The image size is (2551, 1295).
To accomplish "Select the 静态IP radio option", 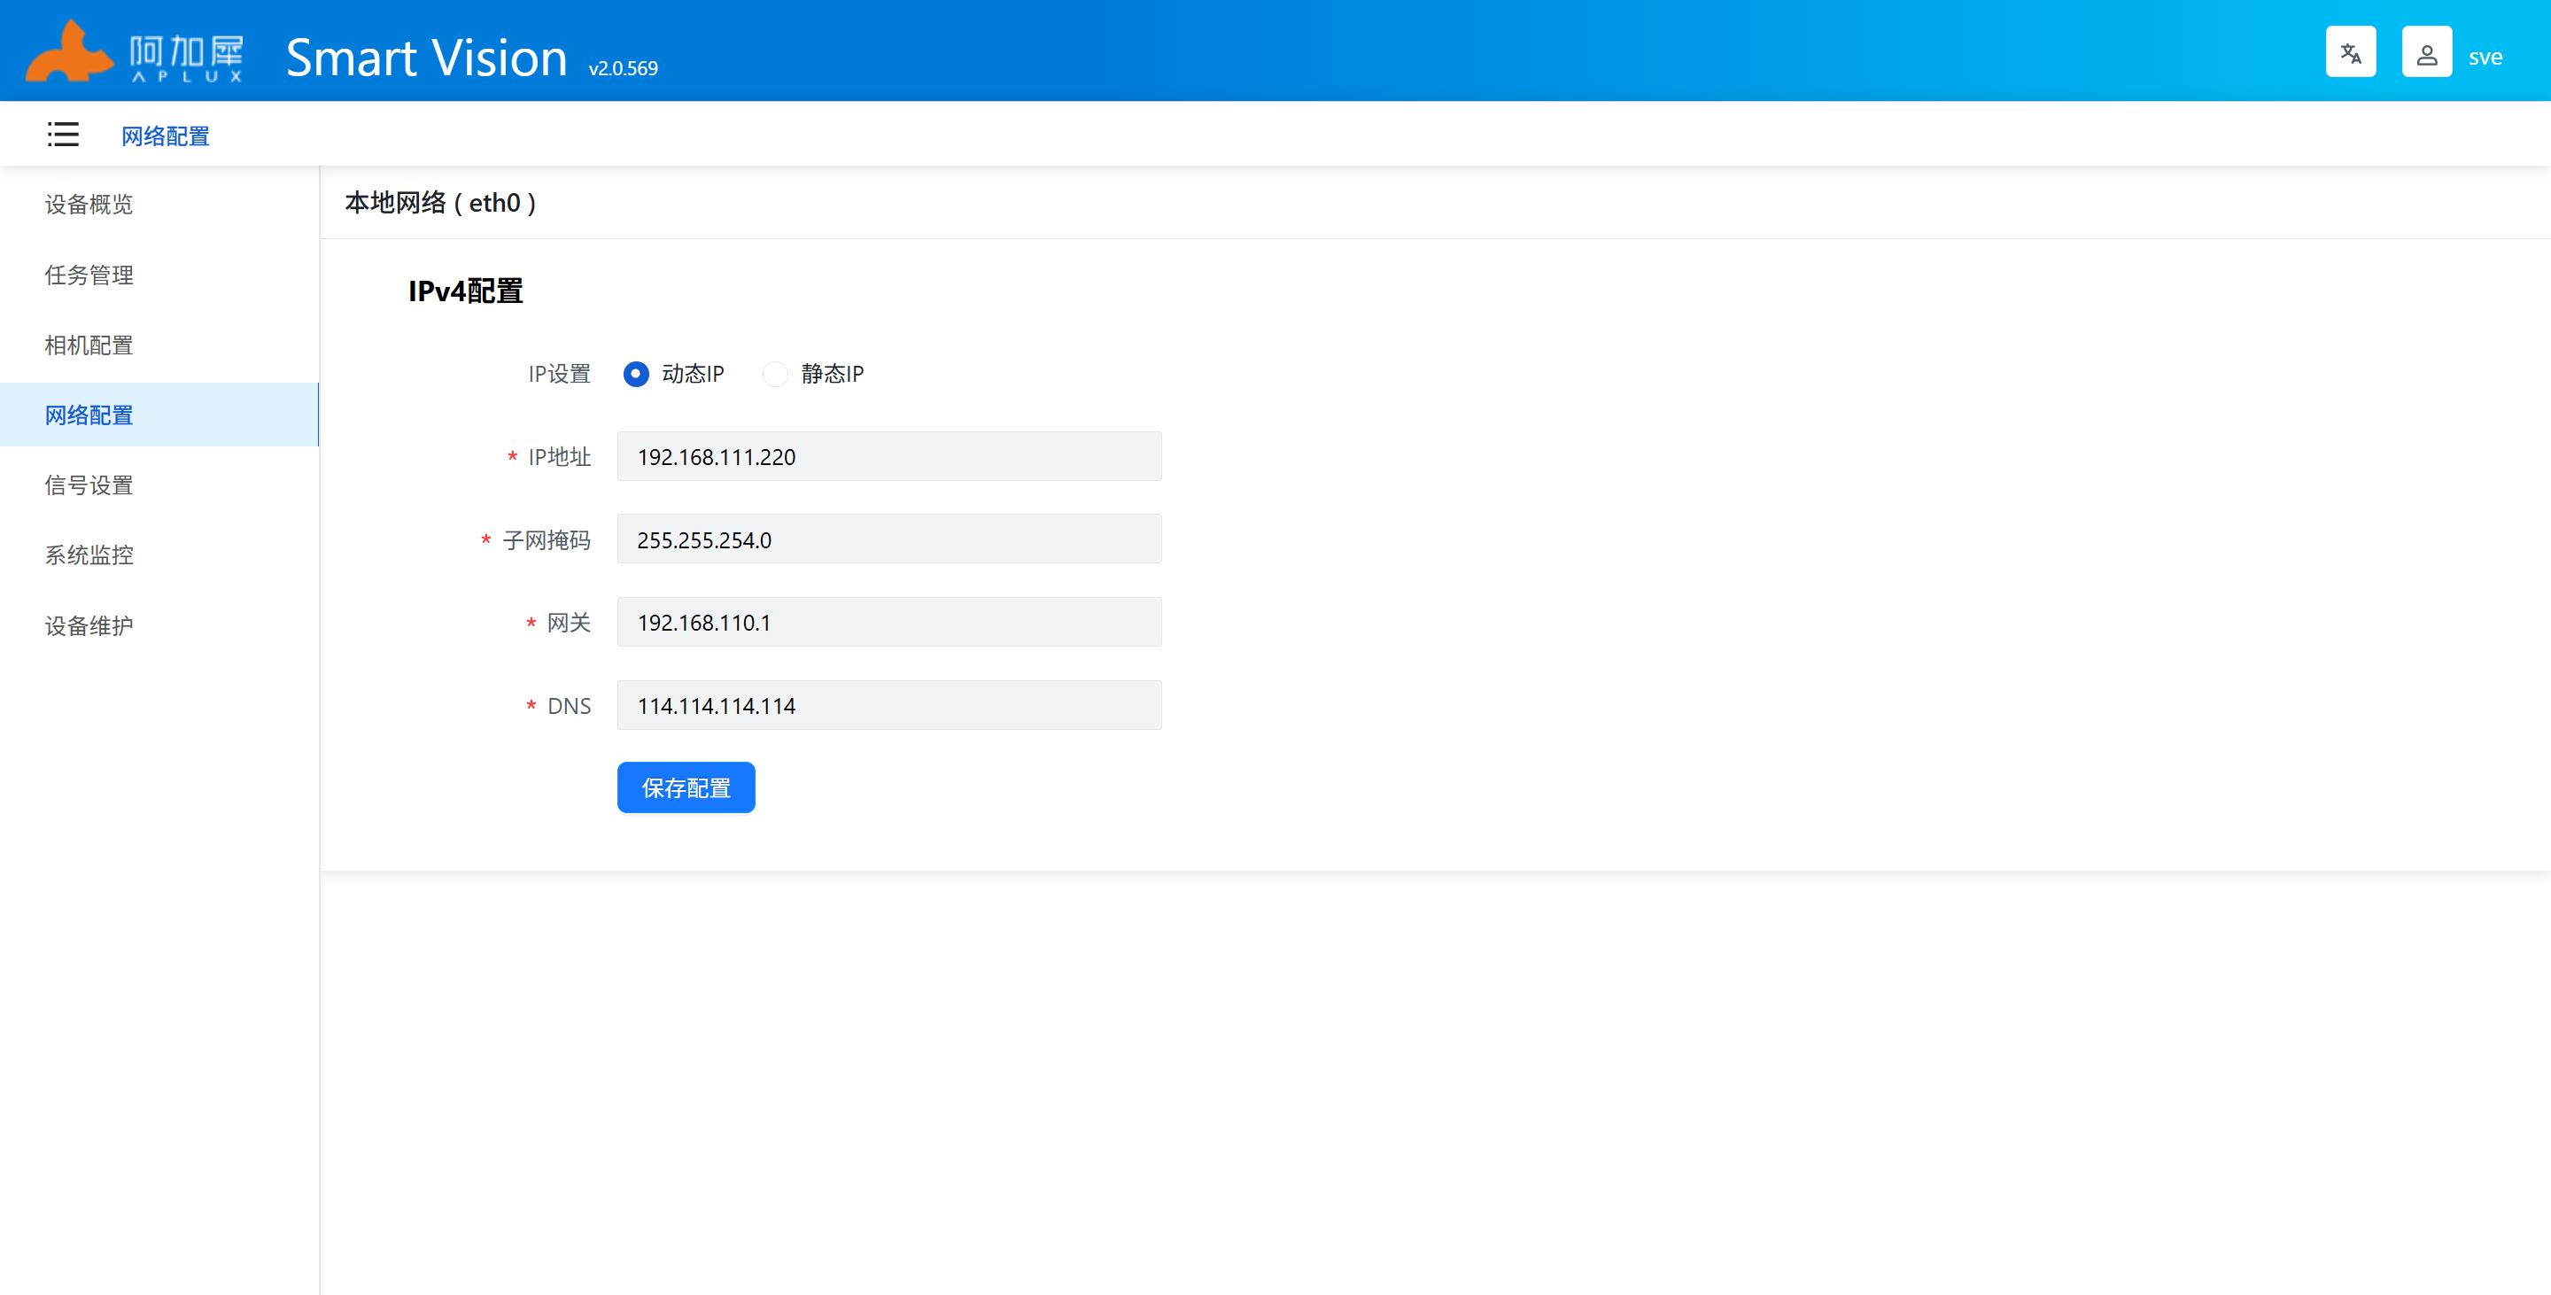I will point(775,375).
